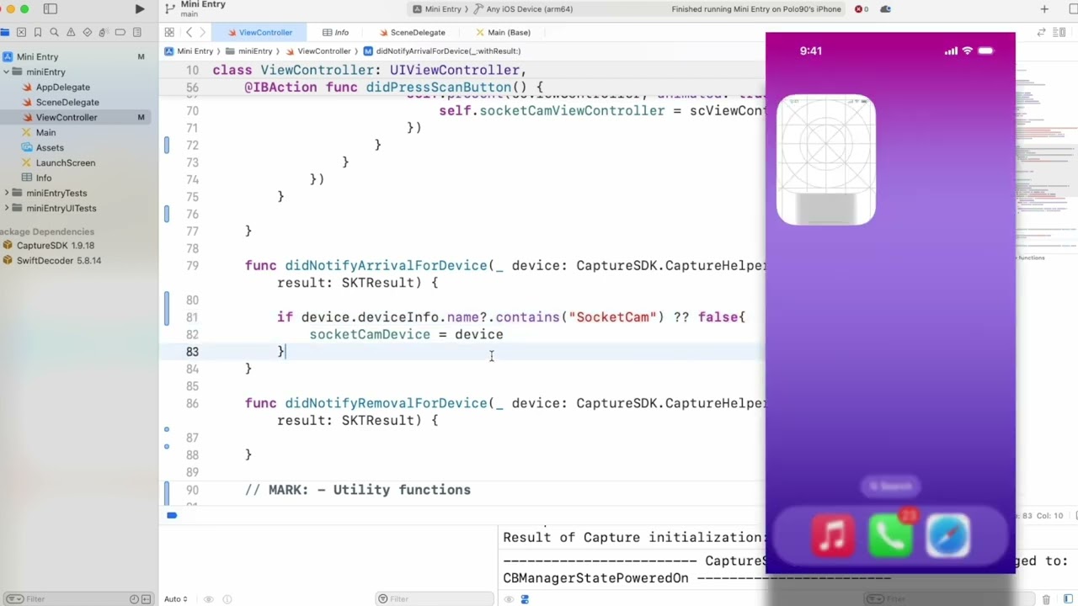Image resolution: width=1078 pixels, height=606 pixels.
Task: Switch to the SceneDelegate tab
Action: click(411, 33)
